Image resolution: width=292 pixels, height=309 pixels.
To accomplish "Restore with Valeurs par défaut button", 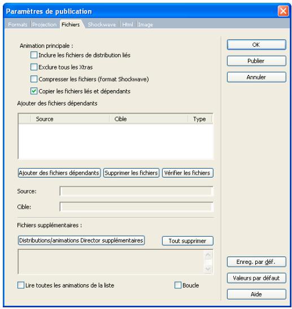I will [x=256, y=278].
